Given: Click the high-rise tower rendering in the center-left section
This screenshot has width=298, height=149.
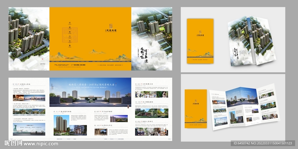Looking at the screenshot, I should [61, 125].
